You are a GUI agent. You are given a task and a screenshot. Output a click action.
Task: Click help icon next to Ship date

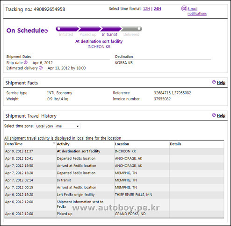coord(26,62)
